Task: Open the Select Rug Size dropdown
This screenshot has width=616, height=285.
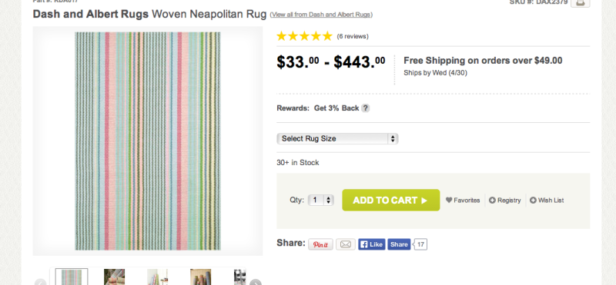Action: [x=337, y=139]
